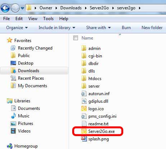Click the Music library note icon
Viewport: 166px width, 149px height.
[x=13, y=116]
